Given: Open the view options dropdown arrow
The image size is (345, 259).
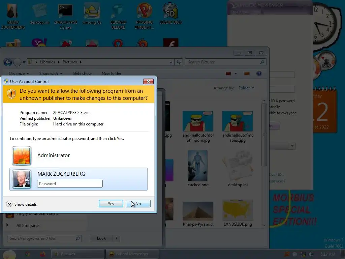Looking at the screenshot, I should coord(236,74).
